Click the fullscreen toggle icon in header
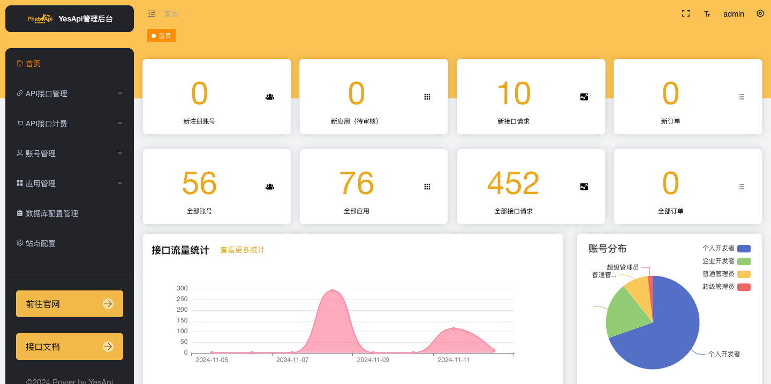 686,13
